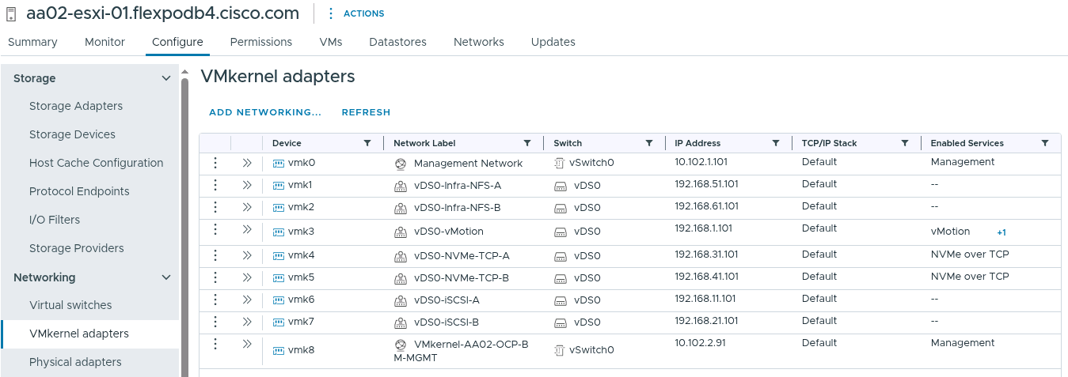Viewport: 1068px width, 377px height.
Task: Click the vDS0-Infra-NFS-A port group icon
Action: pyautogui.click(x=400, y=186)
